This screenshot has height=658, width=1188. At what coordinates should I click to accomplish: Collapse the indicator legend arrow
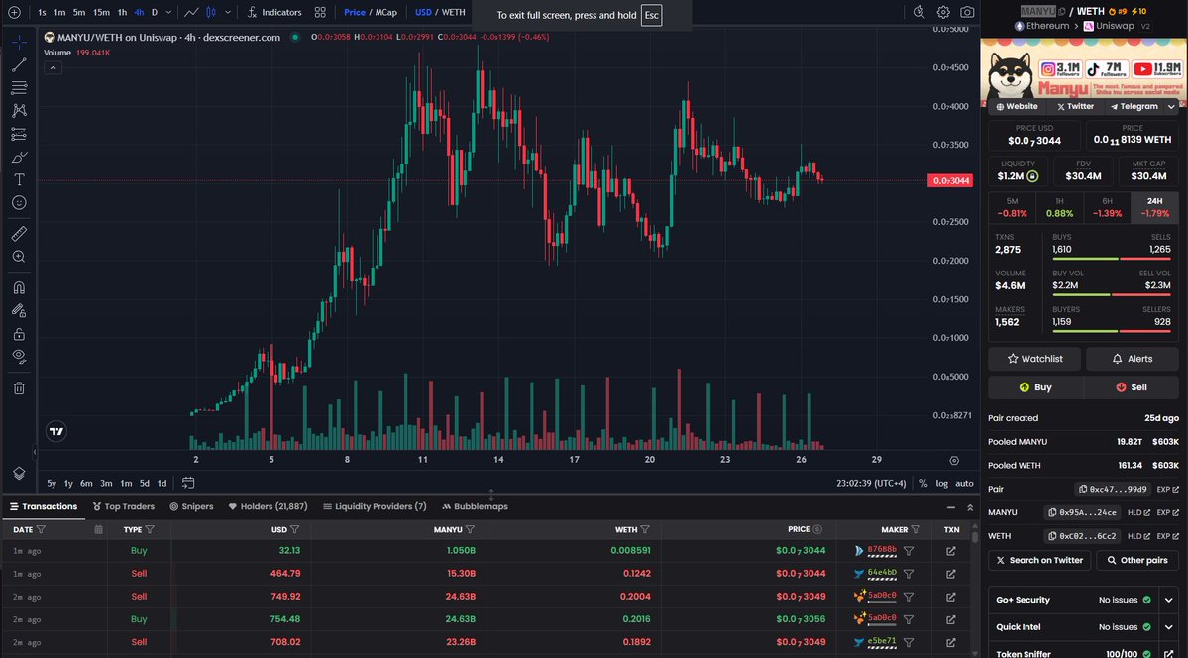click(53, 68)
